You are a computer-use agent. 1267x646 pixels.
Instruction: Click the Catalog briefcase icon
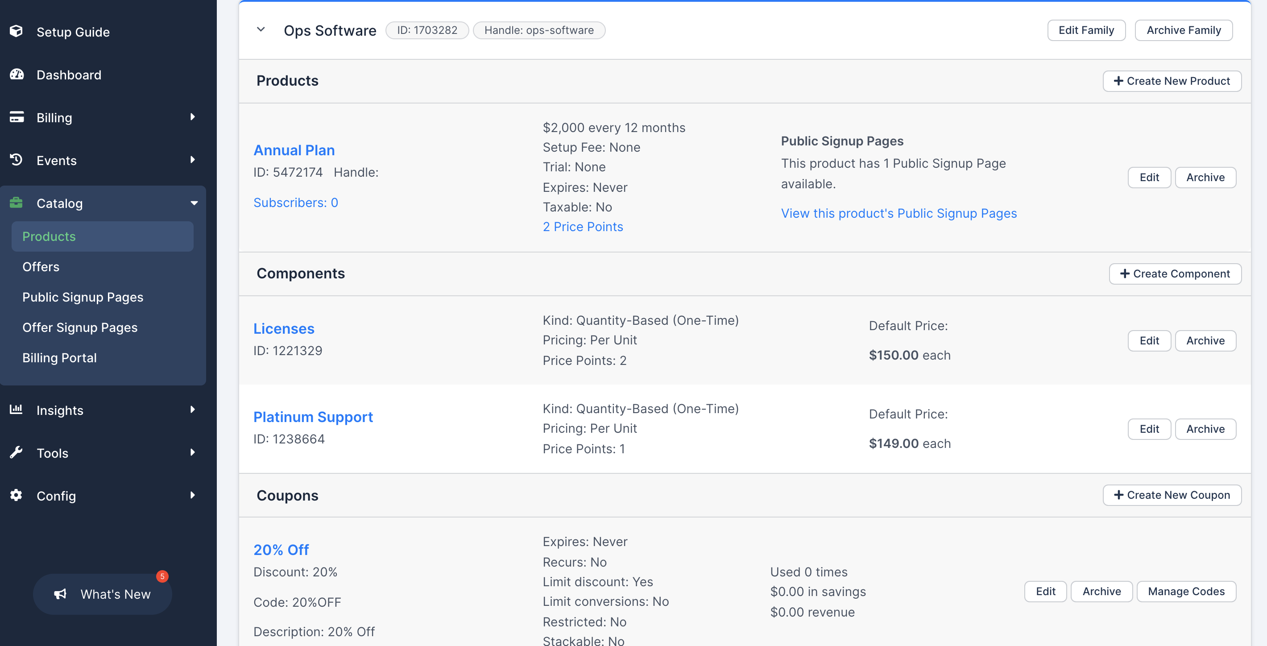pyautogui.click(x=16, y=203)
